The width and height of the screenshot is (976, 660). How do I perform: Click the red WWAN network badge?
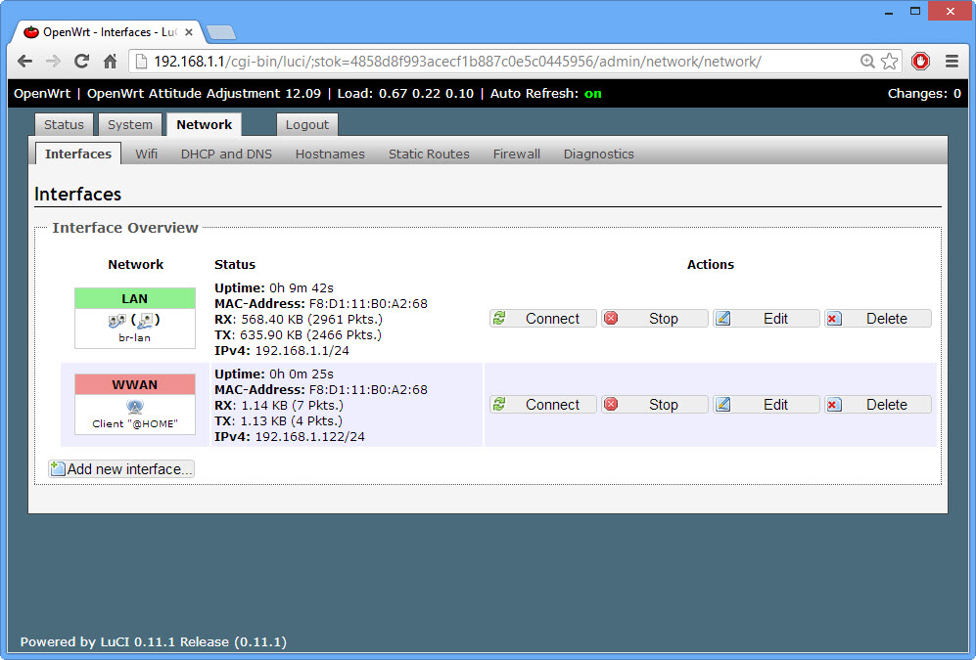[x=135, y=384]
